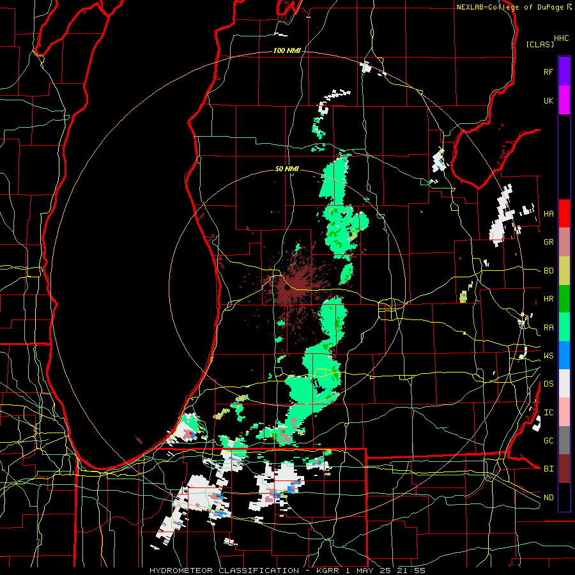Click the UK magenta legend swatch

pyautogui.click(x=564, y=100)
